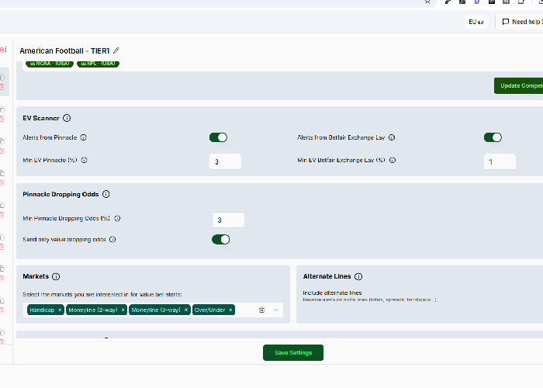Toggle Send only value dropping odds switch

pyautogui.click(x=220, y=239)
